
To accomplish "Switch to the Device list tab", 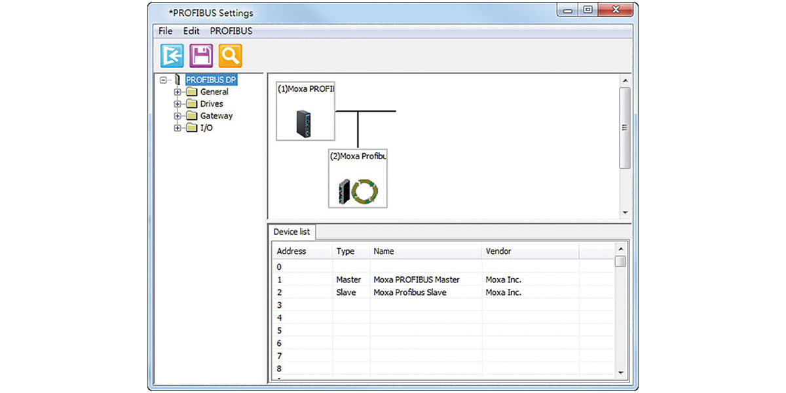I will (292, 232).
